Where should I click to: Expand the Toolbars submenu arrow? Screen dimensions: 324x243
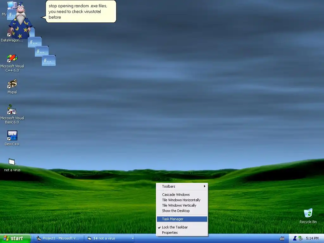pyautogui.click(x=204, y=186)
